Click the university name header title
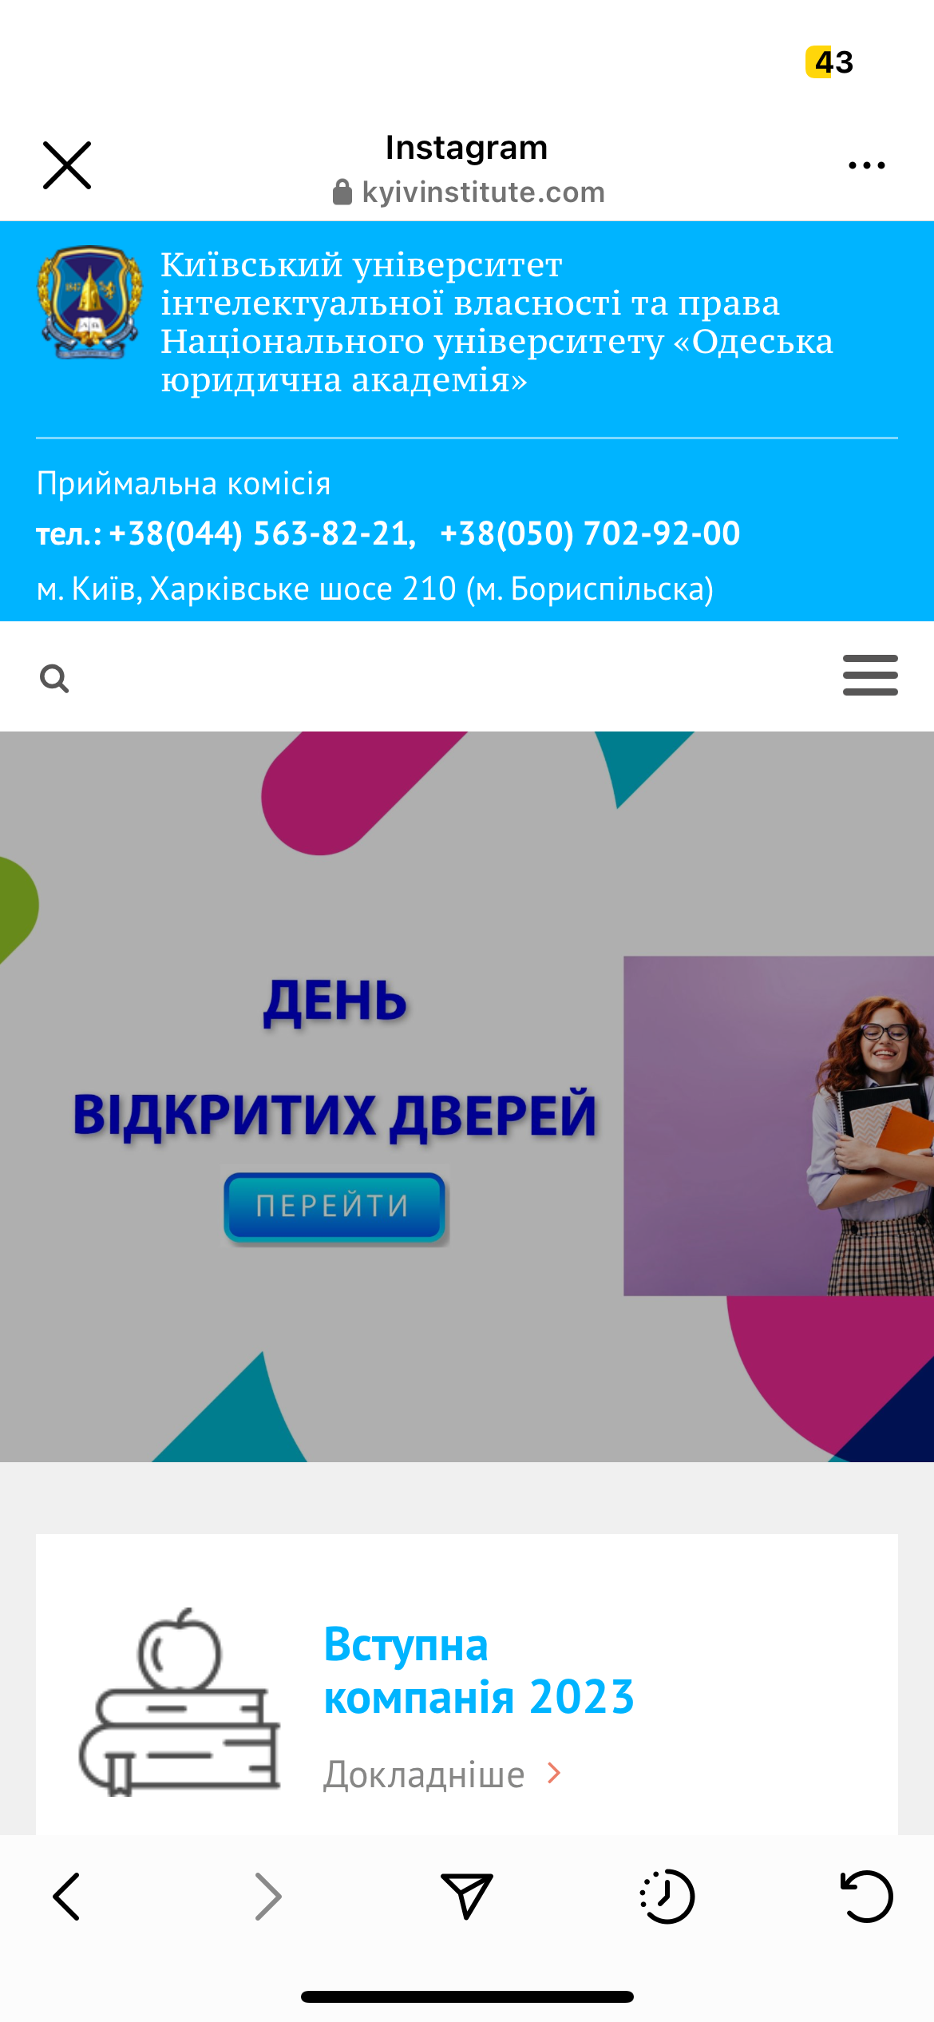This screenshot has width=934, height=2022. click(x=497, y=322)
